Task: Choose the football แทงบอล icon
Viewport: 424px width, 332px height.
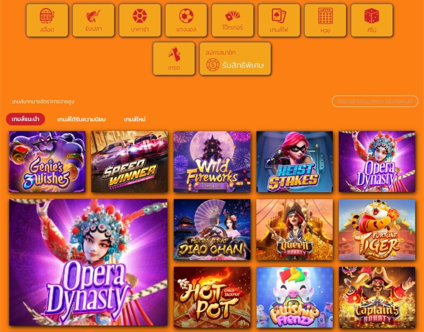Action: click(x=186, y=20)
